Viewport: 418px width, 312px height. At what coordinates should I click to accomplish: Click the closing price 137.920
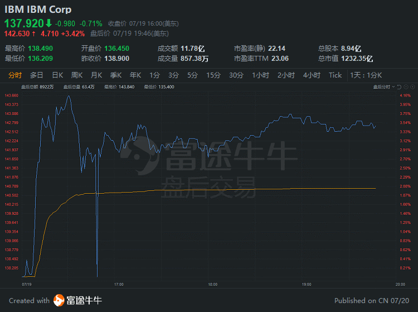24,23
